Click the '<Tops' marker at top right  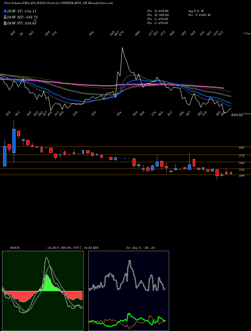click(x=246, y=34)
